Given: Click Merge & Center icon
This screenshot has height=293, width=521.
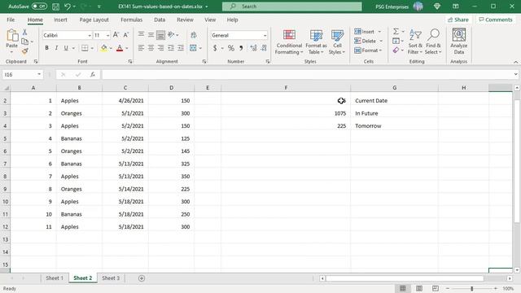Looking at the screenshot, I should tap(193, 48).
